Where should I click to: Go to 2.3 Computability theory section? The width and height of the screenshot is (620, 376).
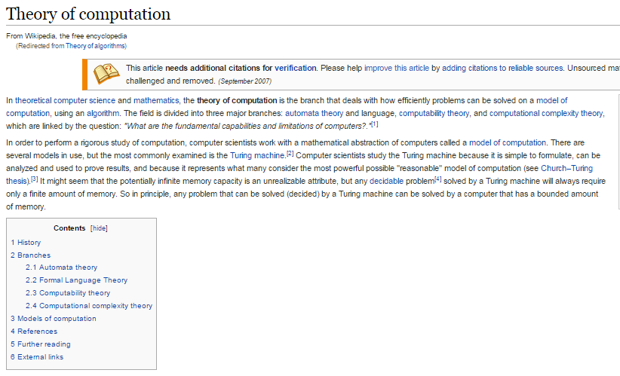(68, 293)
